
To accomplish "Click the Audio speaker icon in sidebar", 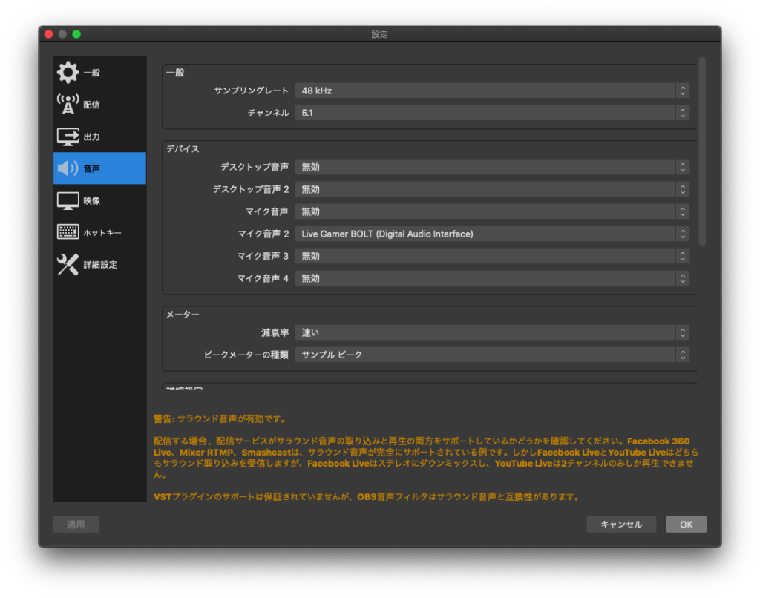I will pos(68,168).
